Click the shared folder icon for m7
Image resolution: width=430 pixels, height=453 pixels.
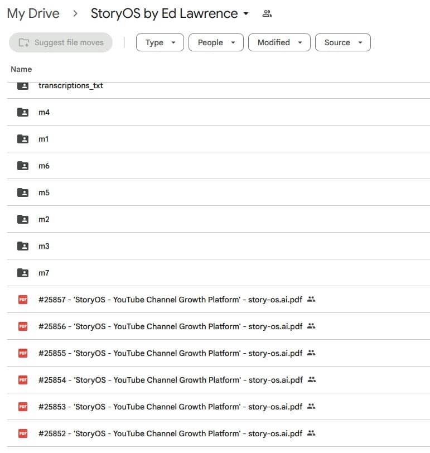coord(23,273)
